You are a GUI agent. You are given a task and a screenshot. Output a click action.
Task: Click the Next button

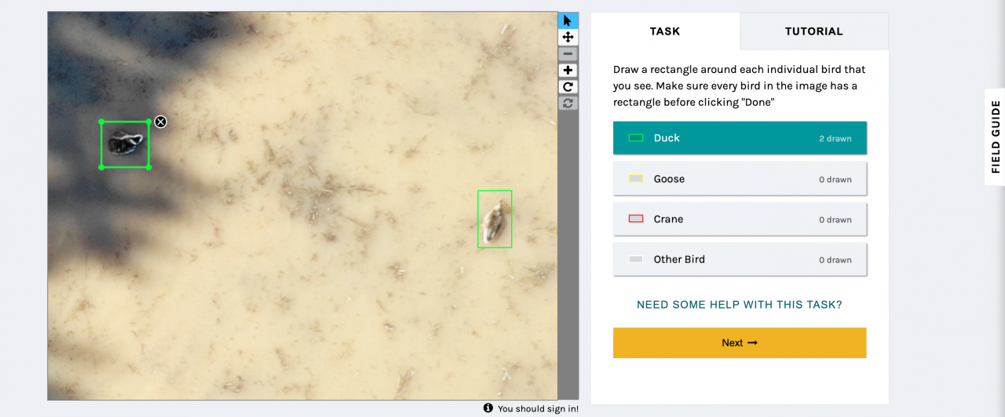pos(740,343)
